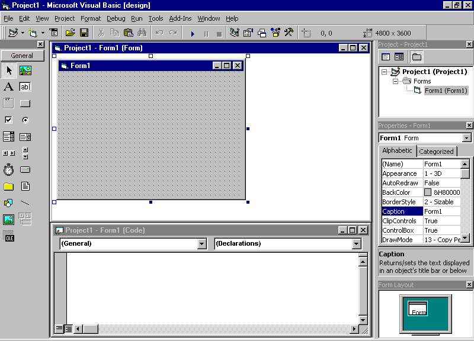474x341 pixels.
Task: Select the vertical scroll bar tool
Action: click(x=25, y=153)
